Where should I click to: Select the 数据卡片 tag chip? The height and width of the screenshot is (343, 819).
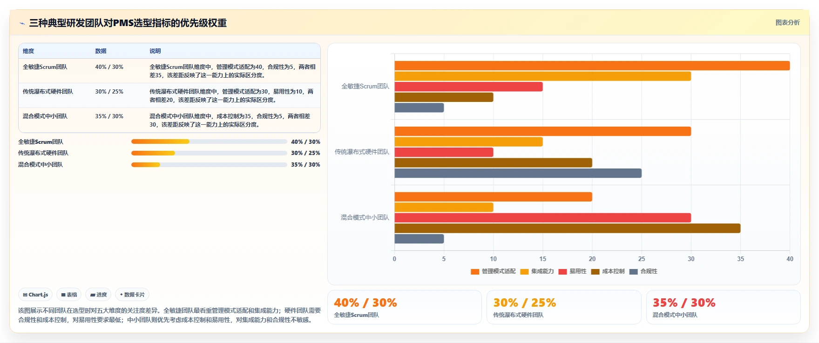click(132, 295)
